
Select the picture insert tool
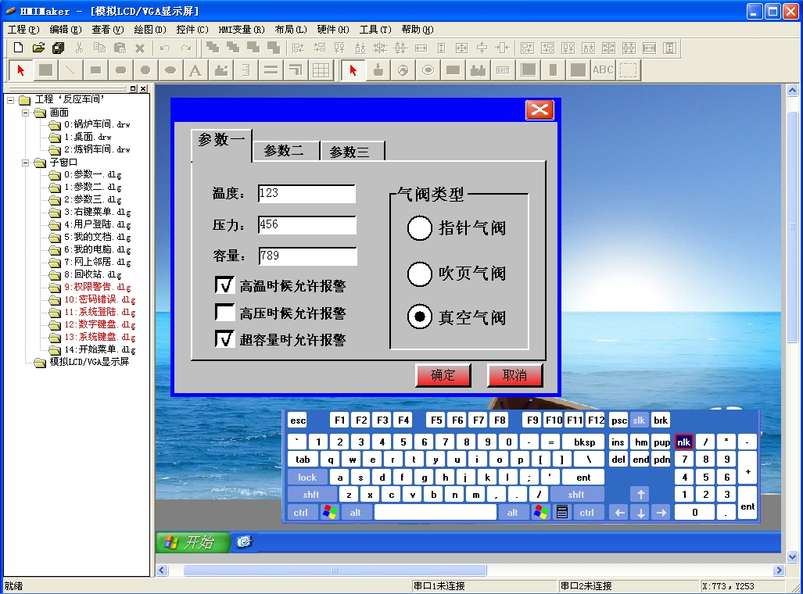(x=220, y=70)
